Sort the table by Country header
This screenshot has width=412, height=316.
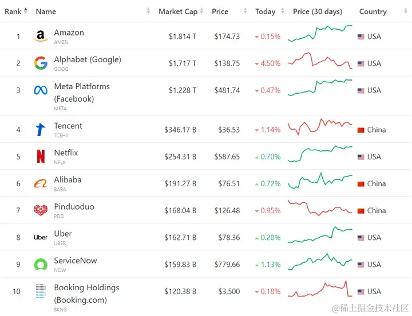click(x=373, y=11)
